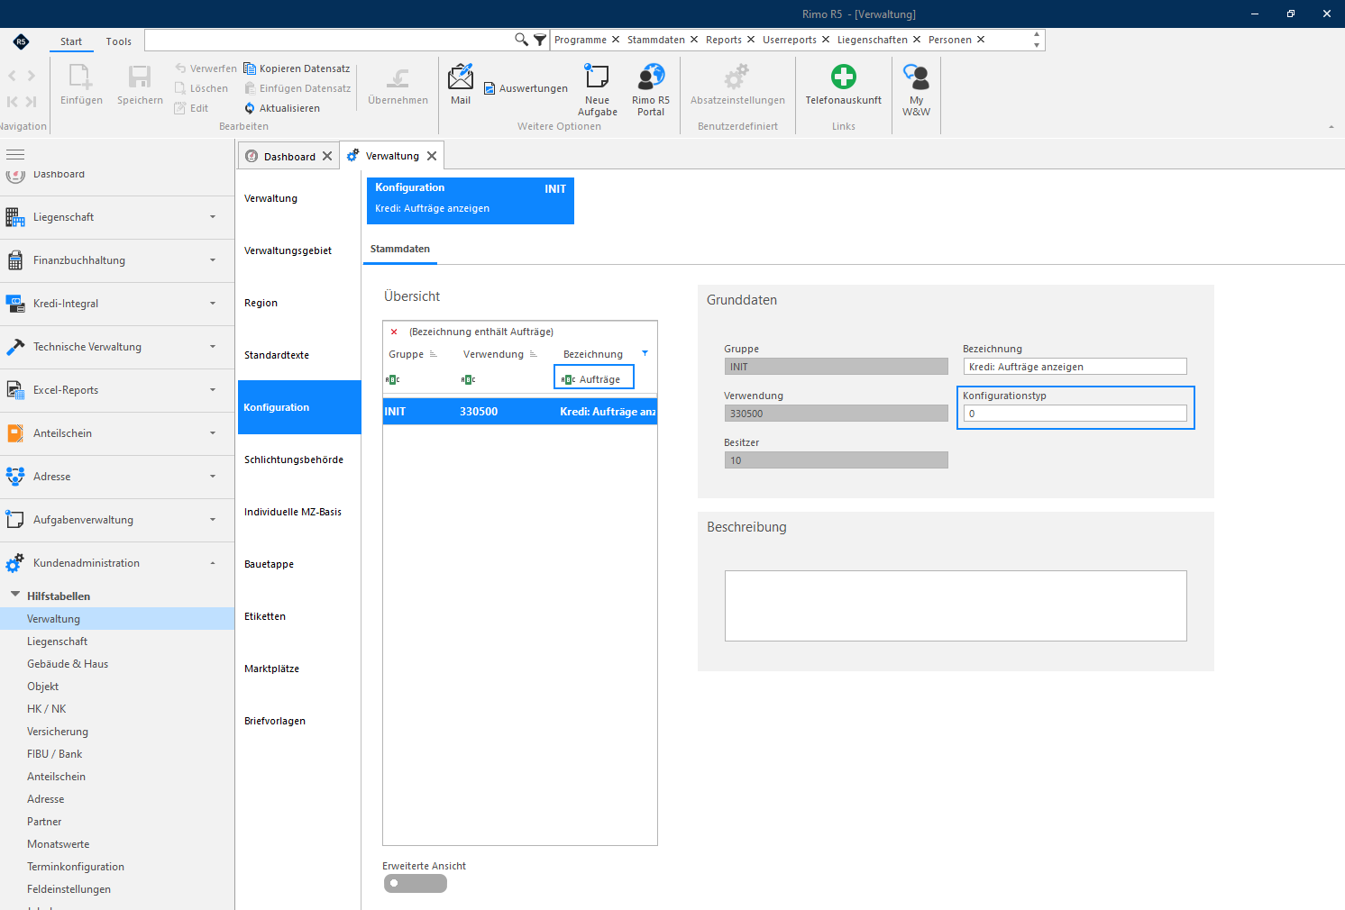Open the Schlichtungsbehörde menu entry
Viewport: 1345px width, 910px height.
pyautogui.click(x=294, y=460)
